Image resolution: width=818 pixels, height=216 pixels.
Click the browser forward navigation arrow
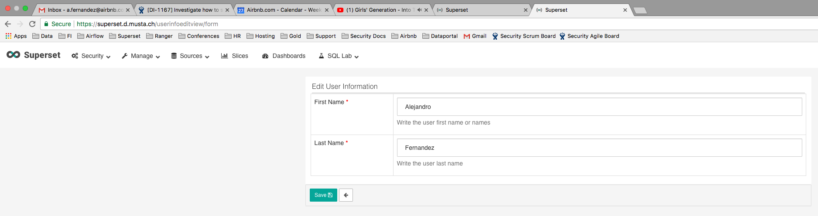click(20, 24)
